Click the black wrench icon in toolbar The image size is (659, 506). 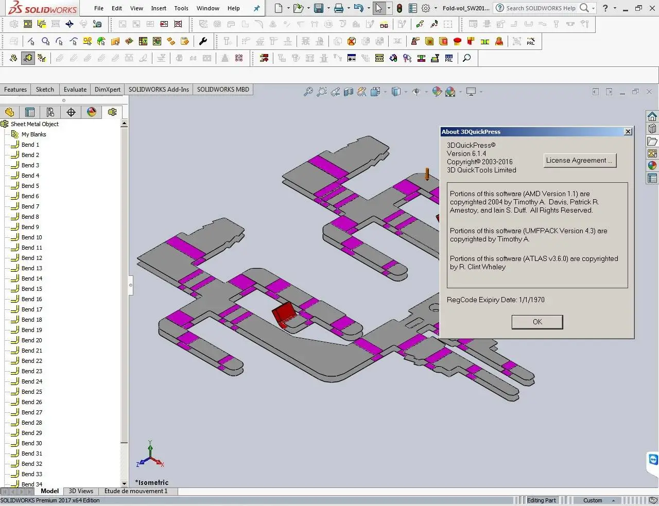203,41
